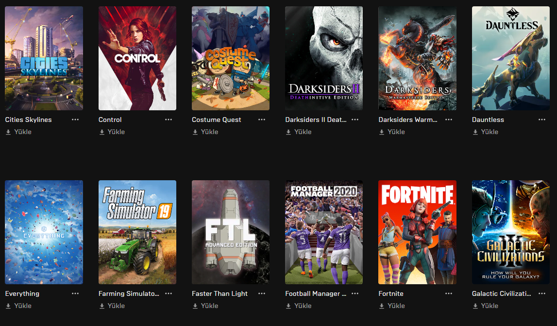
Task: Click Yükle under Darksiders II Deathinitive
Action: point(299,132)
